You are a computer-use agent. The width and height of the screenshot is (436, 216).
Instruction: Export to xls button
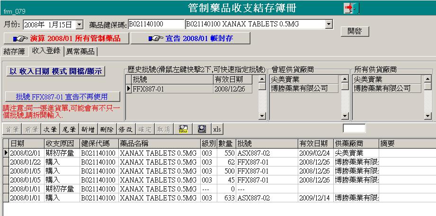[217, 129]
